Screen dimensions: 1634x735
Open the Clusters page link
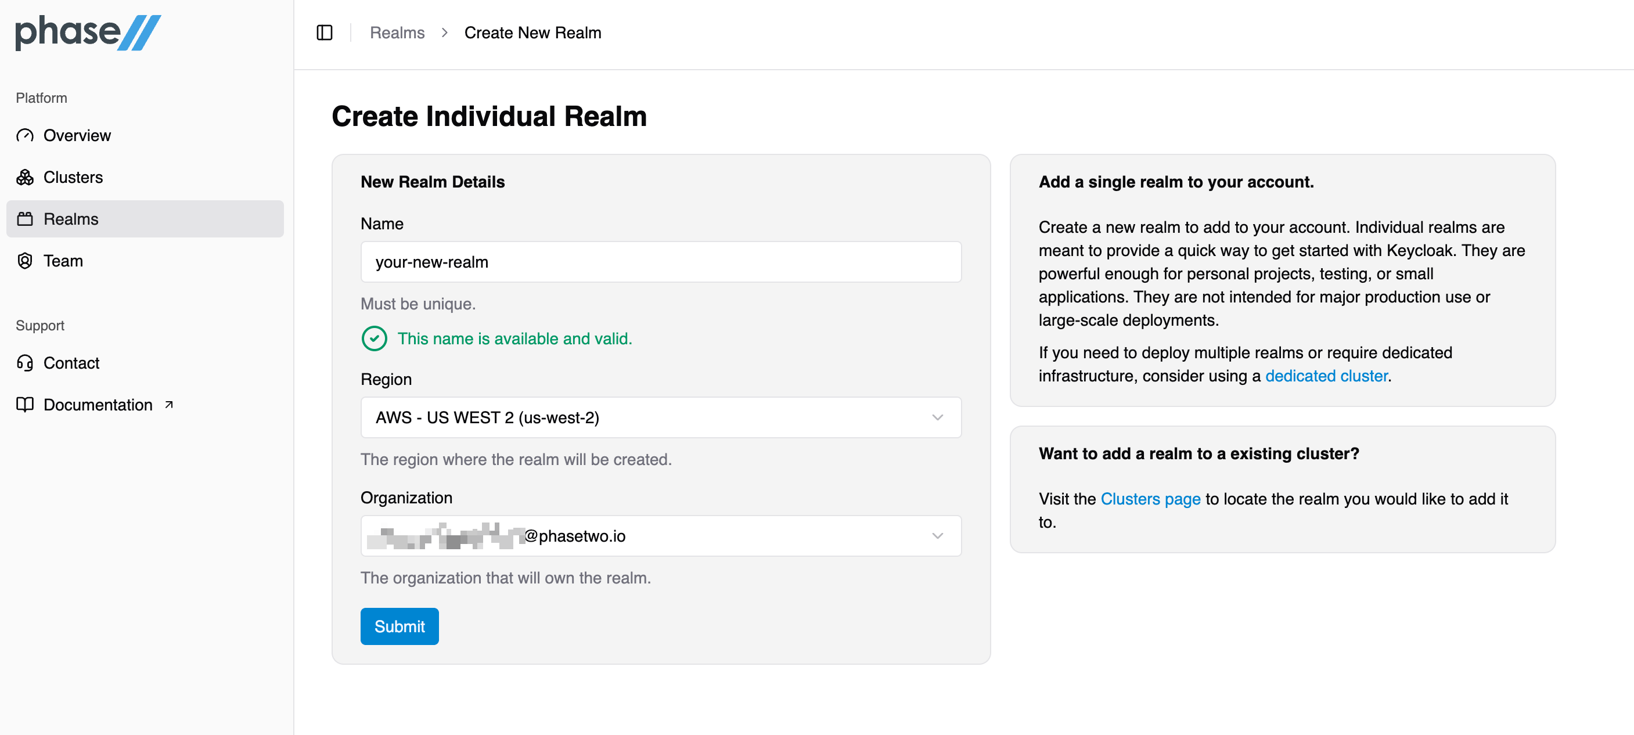[x=1150, y=499]
